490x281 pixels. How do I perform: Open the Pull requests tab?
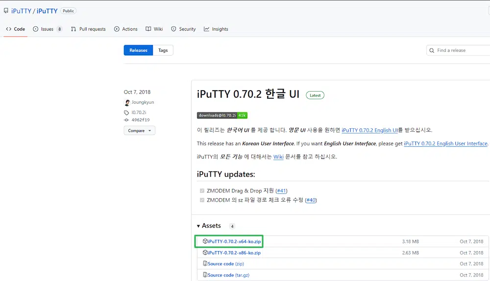point(88,29)
